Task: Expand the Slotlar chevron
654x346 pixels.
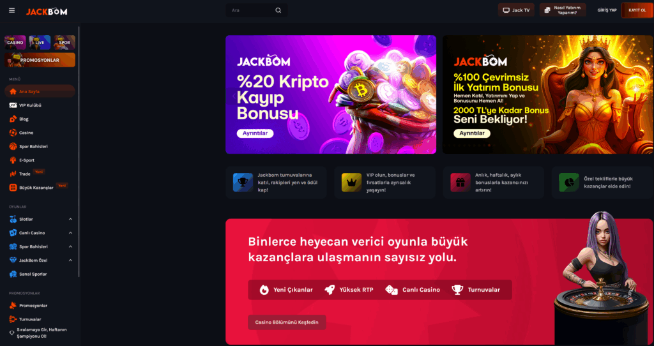Action: point(70,219)
